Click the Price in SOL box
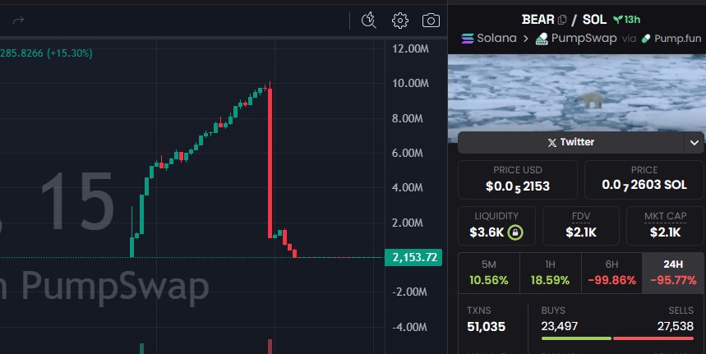Viewport: 706px width, 354px height. [x=644, y=179]
